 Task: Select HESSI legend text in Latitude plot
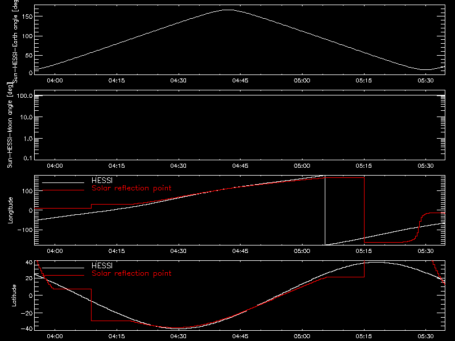102,265
